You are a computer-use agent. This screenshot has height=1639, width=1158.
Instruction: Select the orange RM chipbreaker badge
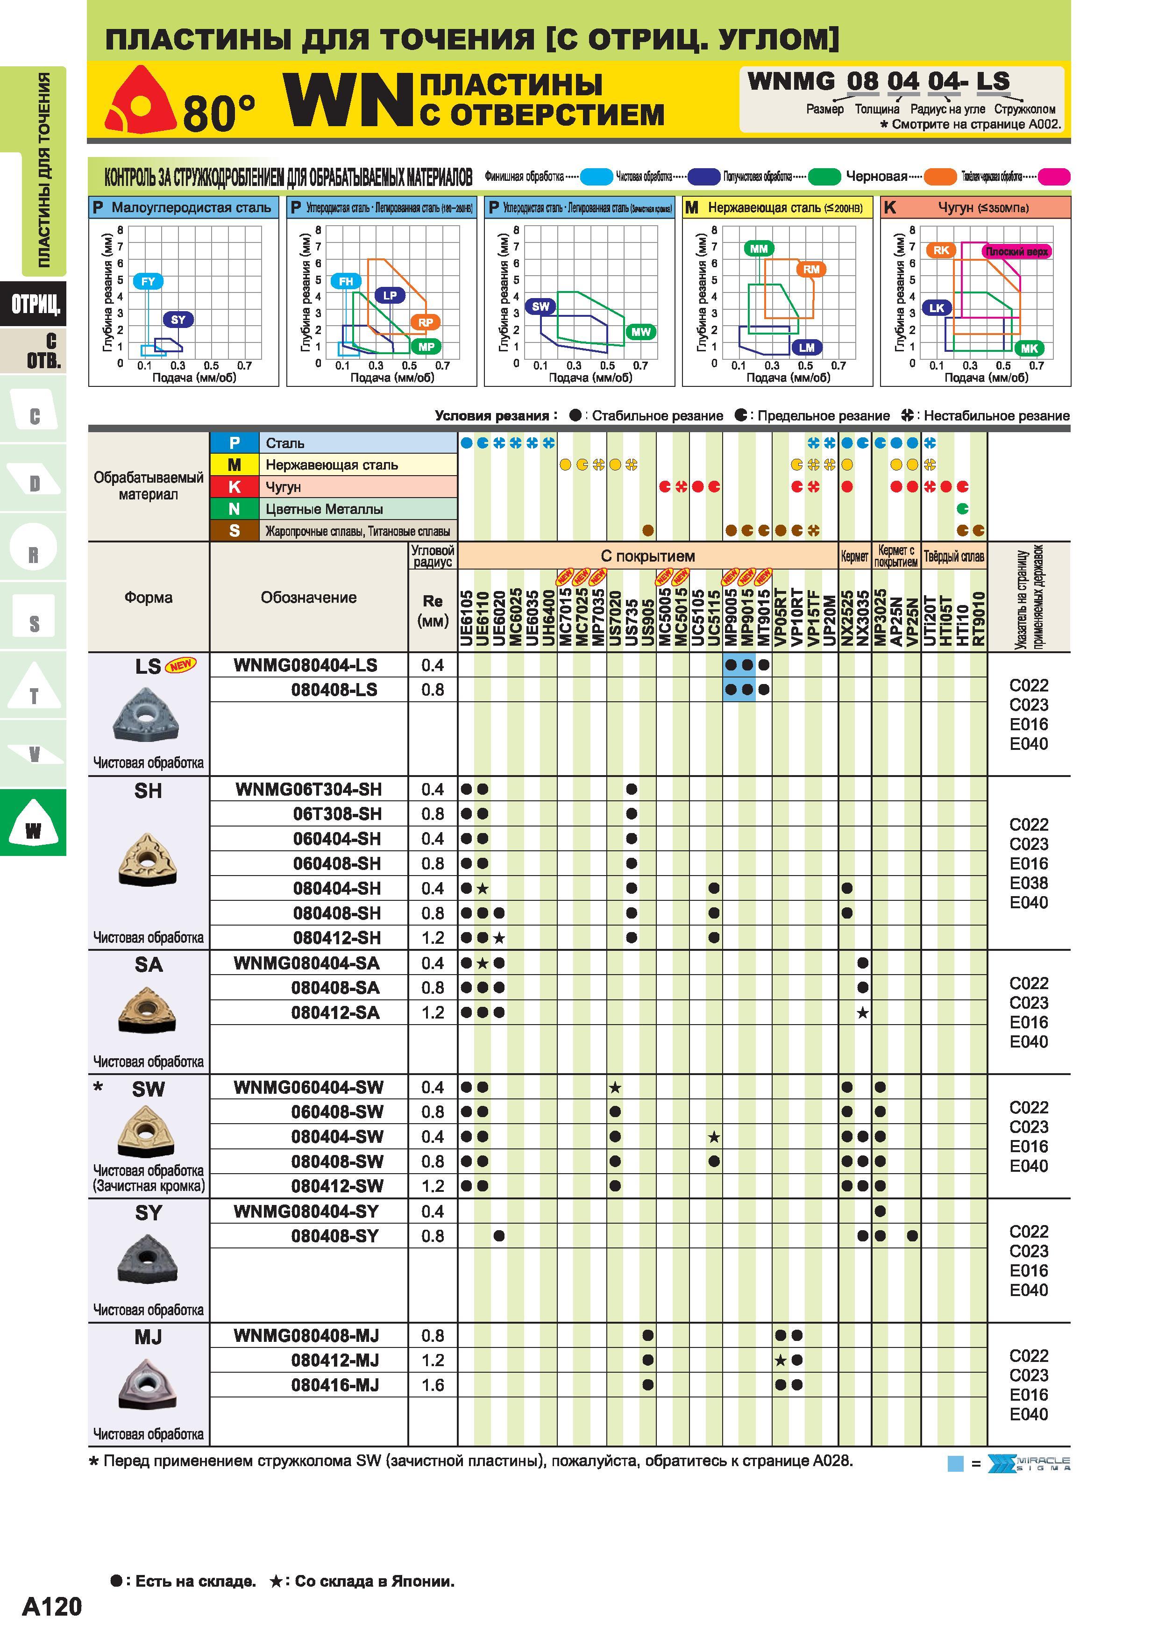point(811,269)
